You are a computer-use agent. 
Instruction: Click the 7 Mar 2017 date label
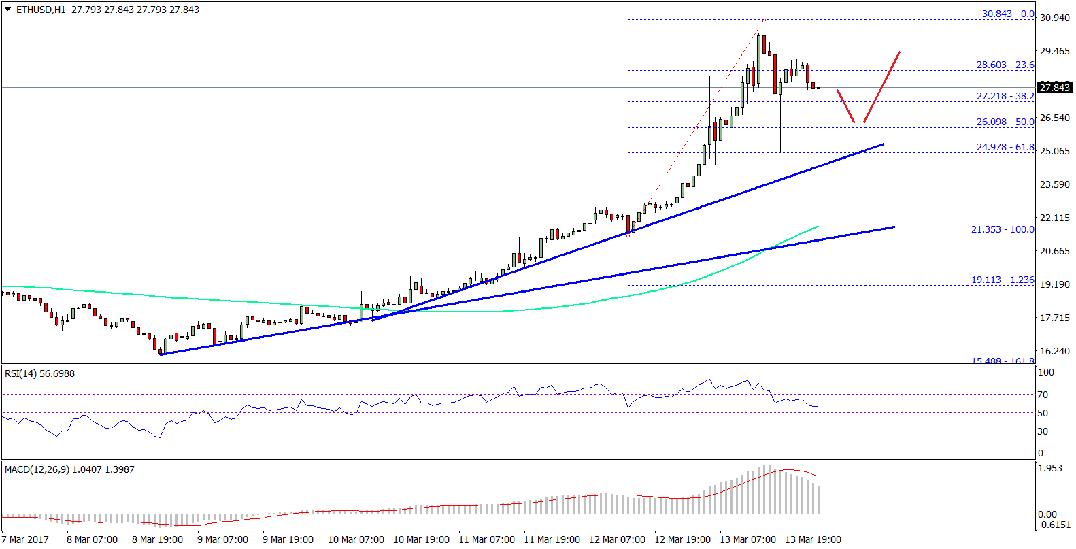point(25,539)
